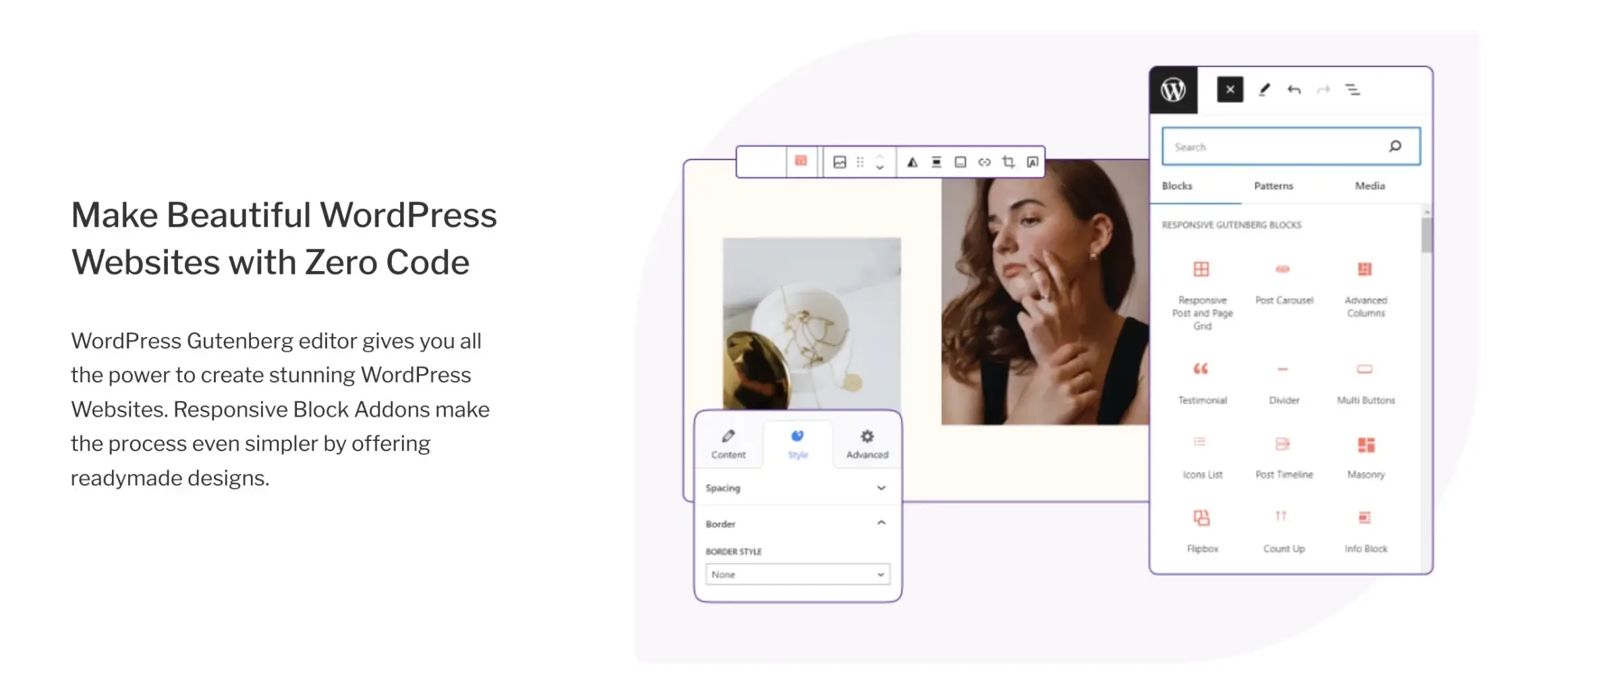
Task: Undo the last action
Action: click(x=1294, y=90)
